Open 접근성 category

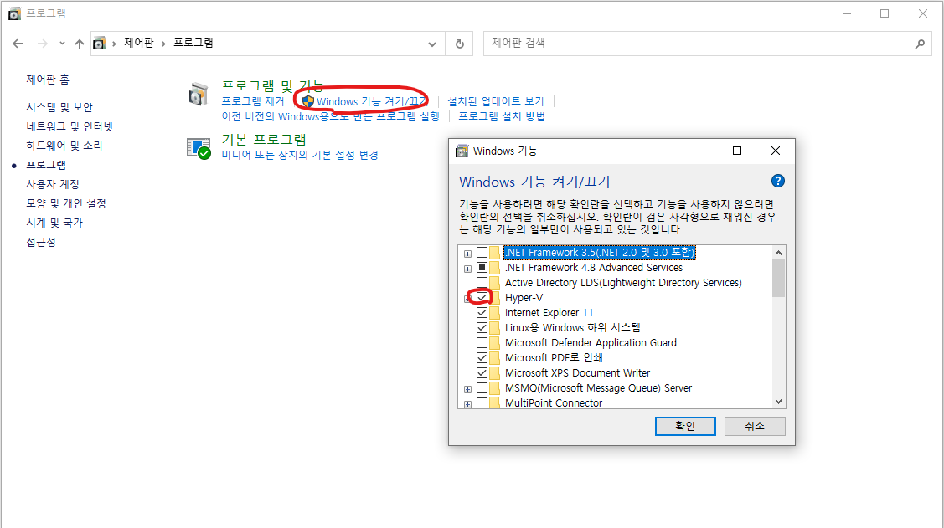[41, 242]
